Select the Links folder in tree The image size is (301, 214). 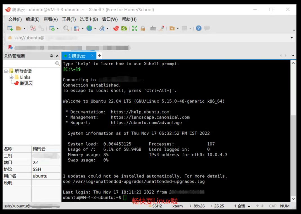click(25, 77)
